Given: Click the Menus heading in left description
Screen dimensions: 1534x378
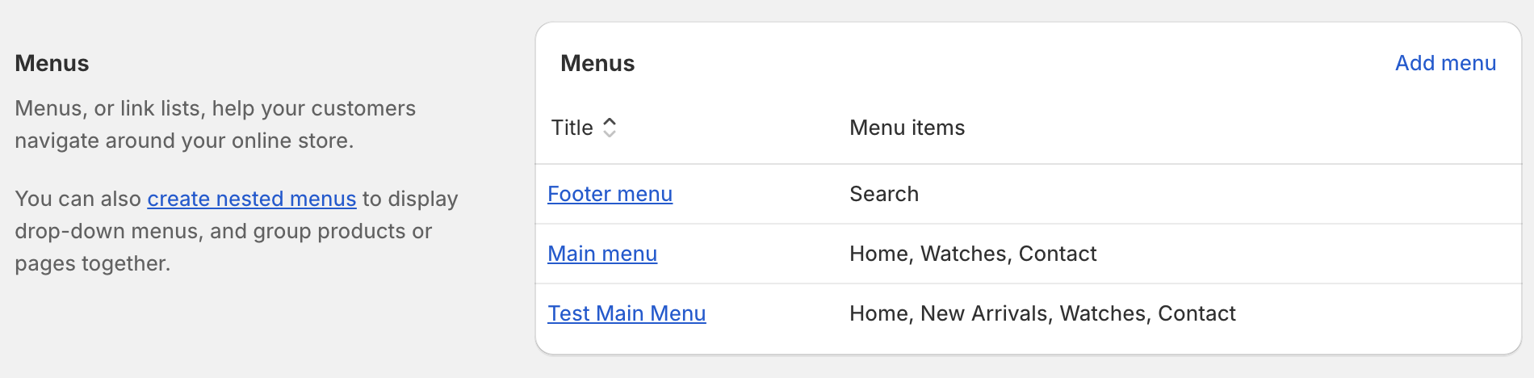Looking at the screenshot, I should [52, 63].
